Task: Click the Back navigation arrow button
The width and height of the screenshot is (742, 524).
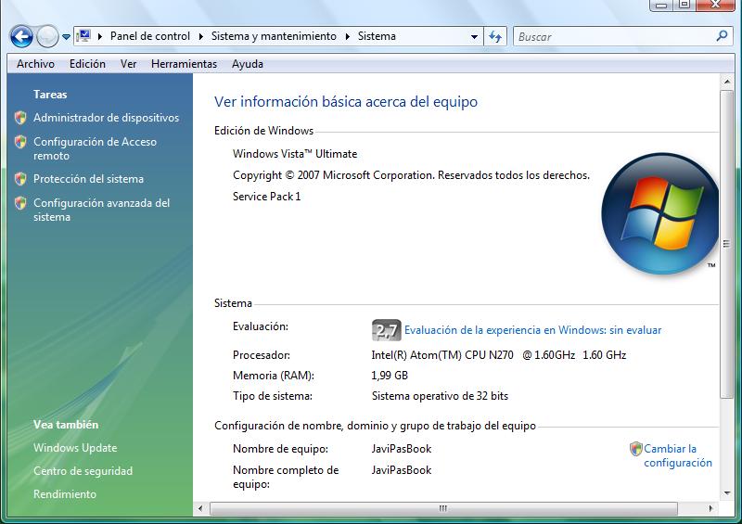Action: point(21,37)
